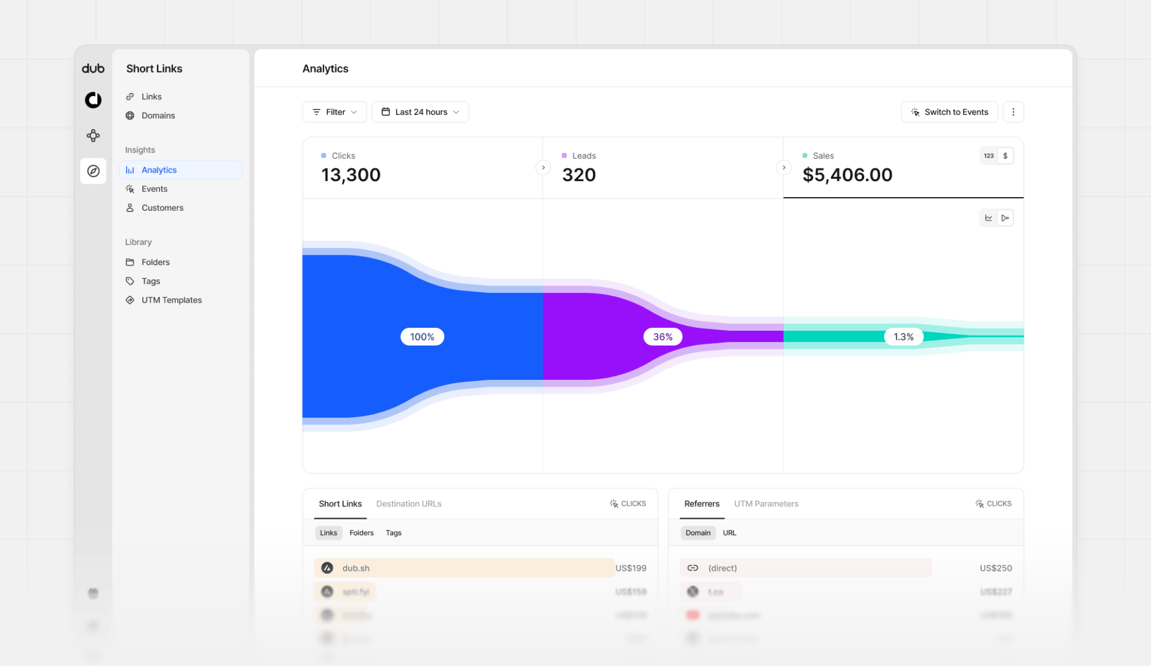
Task: Select the Links sub-filter
Action: (x=329, y=533)
